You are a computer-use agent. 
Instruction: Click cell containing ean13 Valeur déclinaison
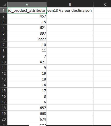click(70, 10)
